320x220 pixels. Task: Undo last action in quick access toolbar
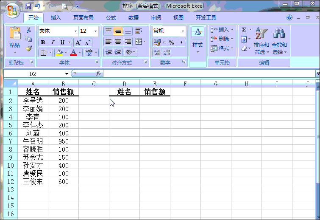pyautogui.click(x=37, y=6)
